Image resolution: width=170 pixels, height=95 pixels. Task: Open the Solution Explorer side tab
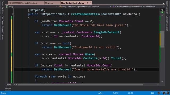167,23
